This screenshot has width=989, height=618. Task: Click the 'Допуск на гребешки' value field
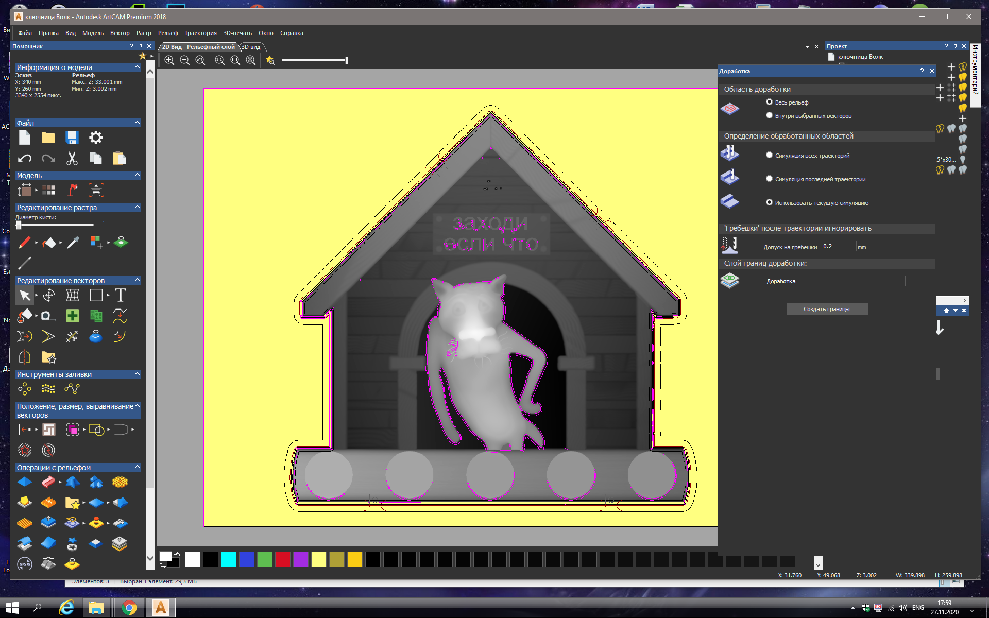point(838,246)
